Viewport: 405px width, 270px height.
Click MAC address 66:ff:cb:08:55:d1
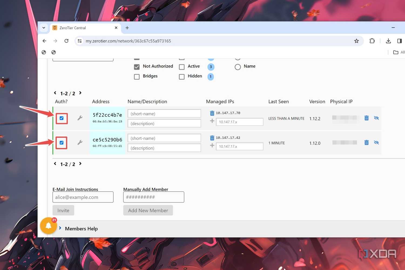pyautogui.click(x=107, y=146)
